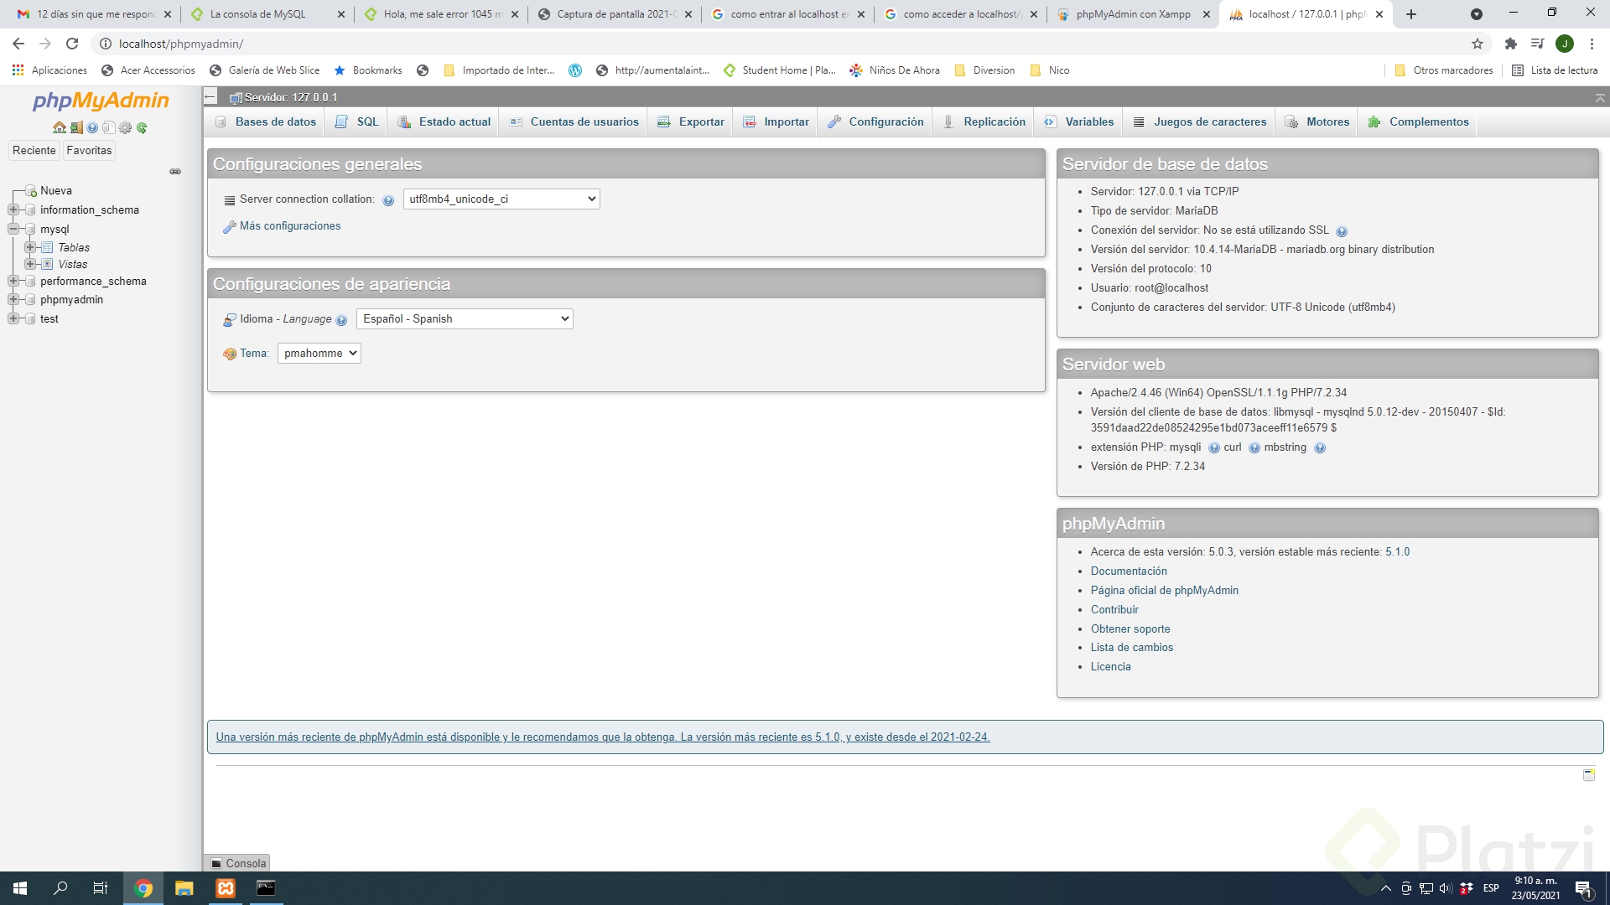The height and width of the screenshot is (905, 1610).
Task: Open the SQL tab
Action: tap(356, 122)
